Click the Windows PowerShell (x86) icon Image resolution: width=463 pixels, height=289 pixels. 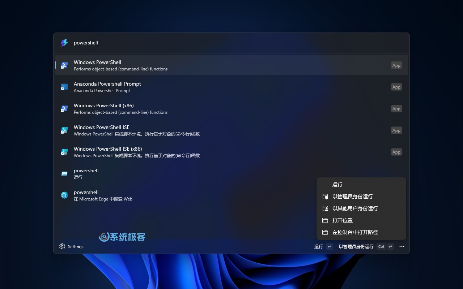(64, 109)
